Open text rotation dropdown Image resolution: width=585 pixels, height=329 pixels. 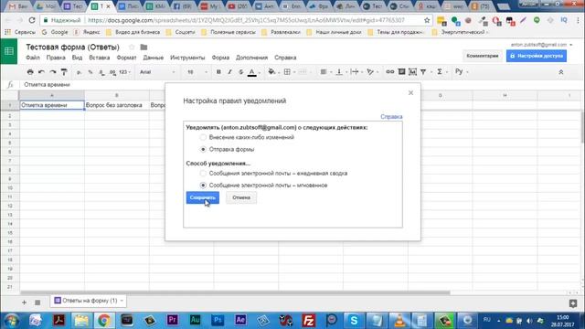tap(372, 72)
